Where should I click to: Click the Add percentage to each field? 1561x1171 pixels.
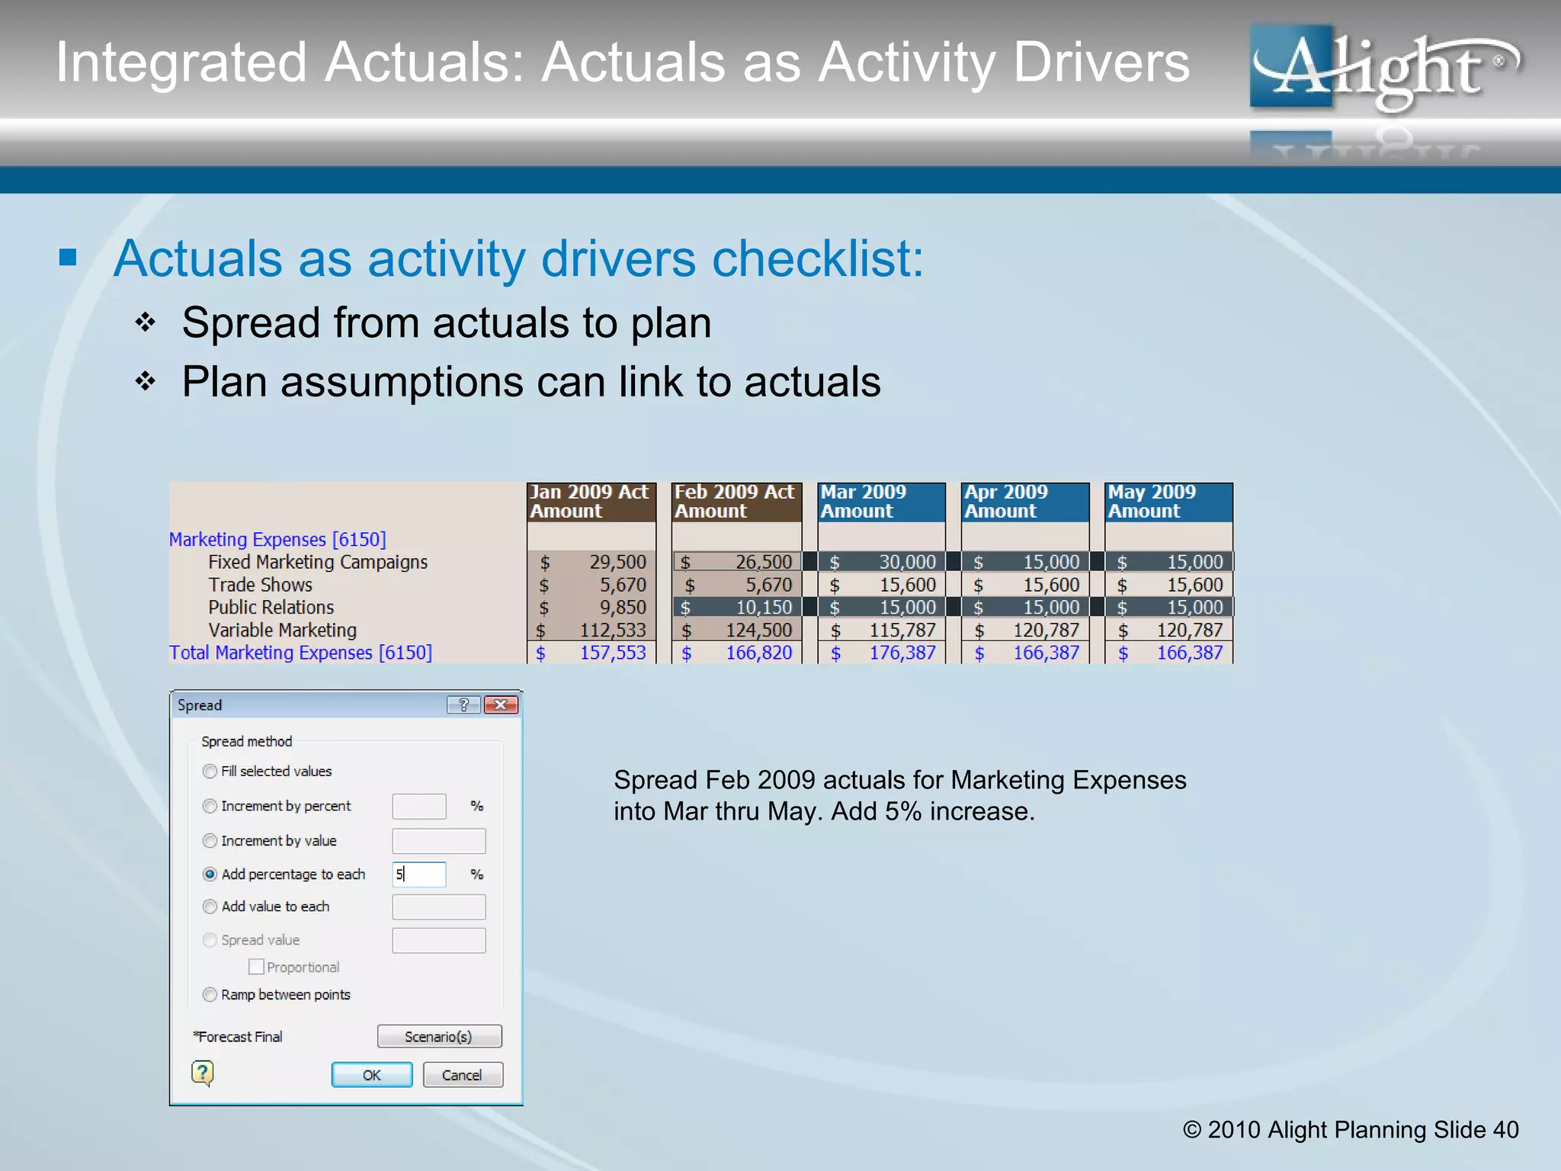tap(419, 874)
